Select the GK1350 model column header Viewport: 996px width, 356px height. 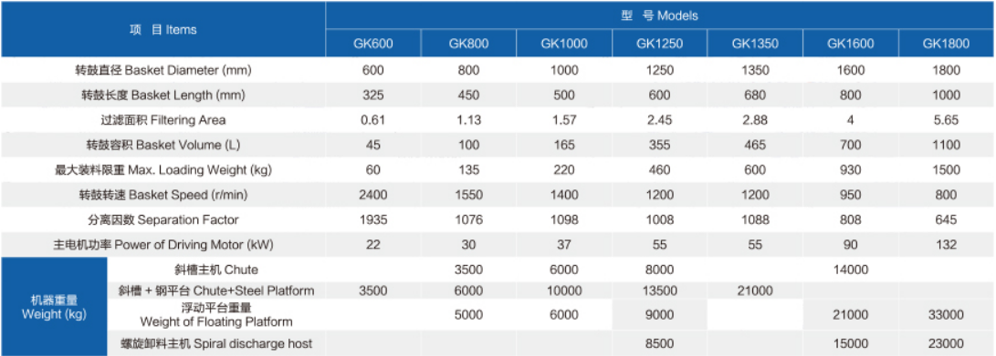[x=755, y=44]
